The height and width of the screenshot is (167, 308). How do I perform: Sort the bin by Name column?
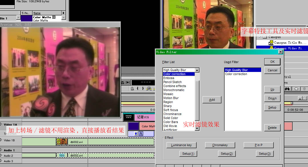(x=47, y=13)
